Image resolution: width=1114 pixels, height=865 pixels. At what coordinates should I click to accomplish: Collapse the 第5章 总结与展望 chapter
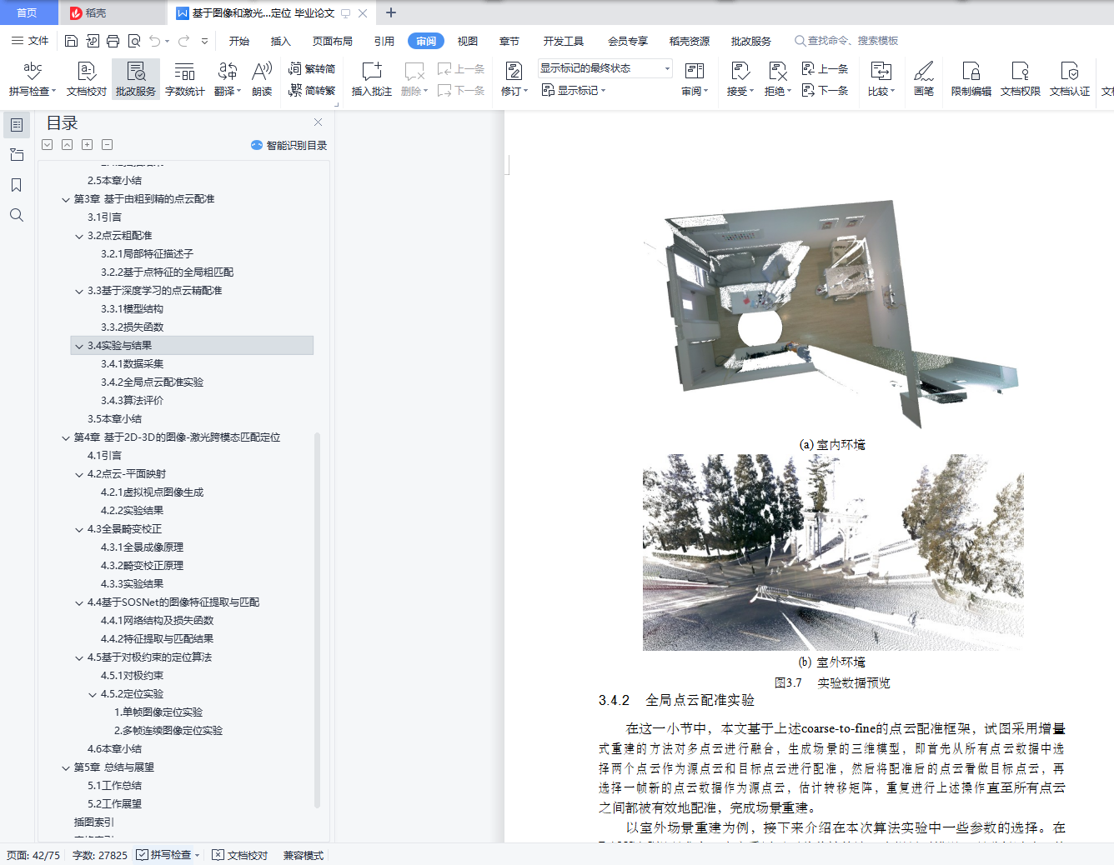tap(66, 767)
